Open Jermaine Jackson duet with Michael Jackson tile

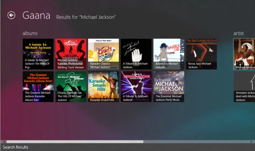[x=244, y=87]
